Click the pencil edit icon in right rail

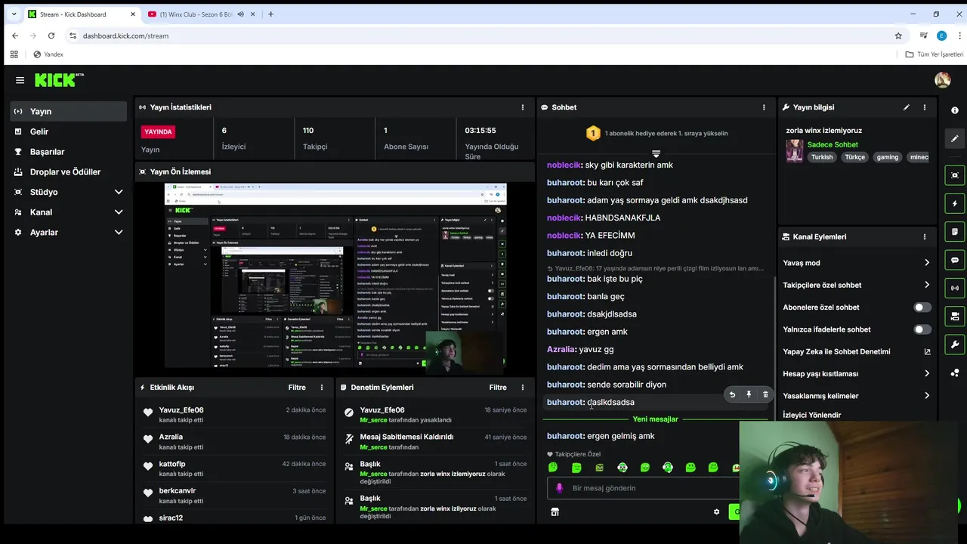(955, 138)
